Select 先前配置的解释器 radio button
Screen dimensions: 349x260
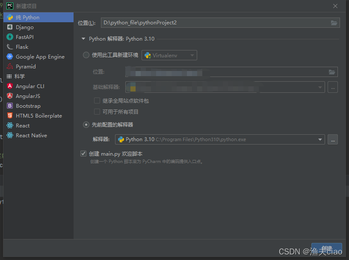coord(86,125)
